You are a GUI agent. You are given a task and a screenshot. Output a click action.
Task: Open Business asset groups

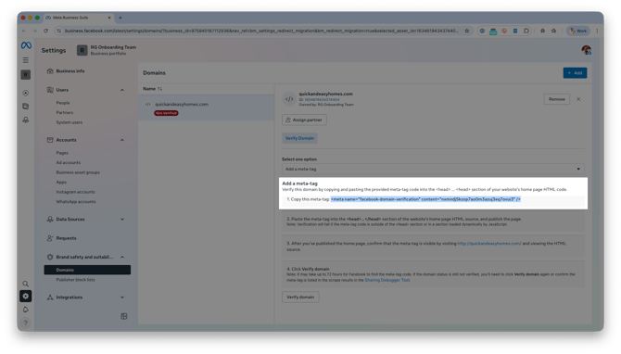(78, 172)
